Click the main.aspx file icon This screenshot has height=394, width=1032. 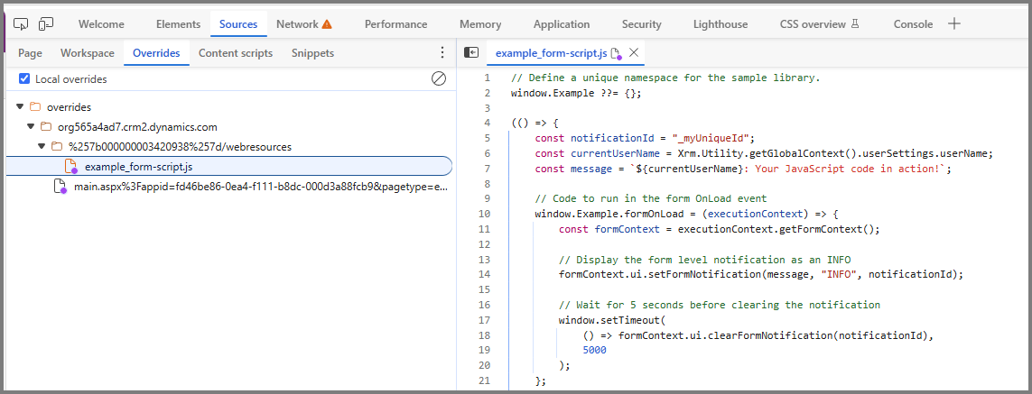(x=60, y=187)
